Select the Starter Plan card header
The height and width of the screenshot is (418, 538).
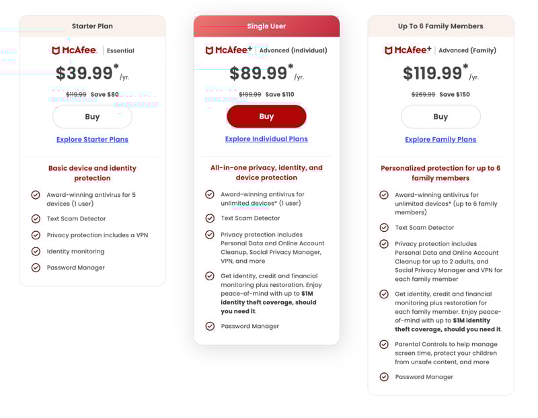pos(92,26)
